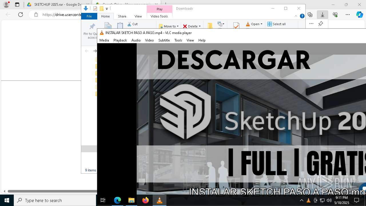The width and height of the screenshot is (366, 206).
Task: Switch to File Explorer View ribbon tab
Action: pos(138,16)
